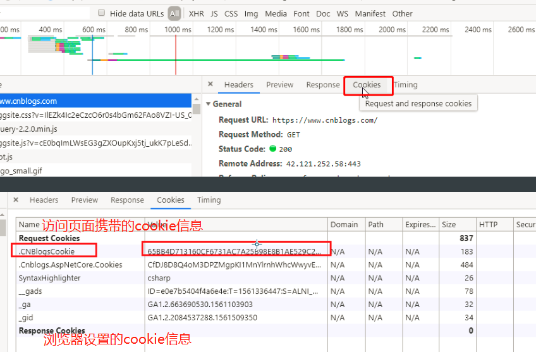Click the request list scrollbar up arrow
Image resolution: width=536 pixels, height=352 pixels.
point(197,99)
